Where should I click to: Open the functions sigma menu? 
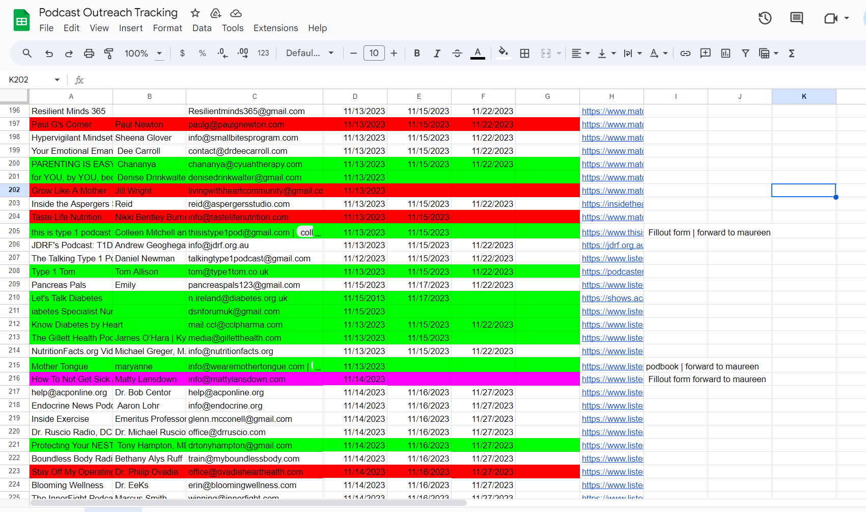coord(792,53)
